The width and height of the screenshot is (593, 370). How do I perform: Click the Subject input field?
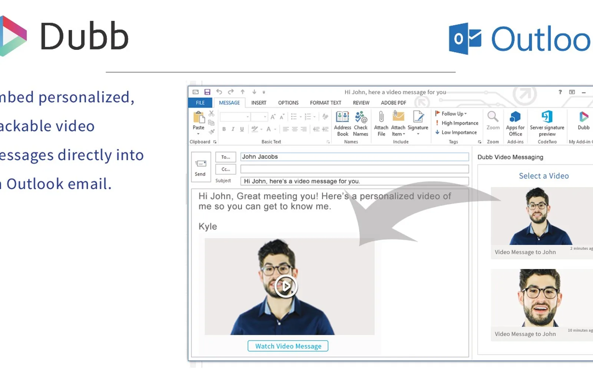(355, 181)
